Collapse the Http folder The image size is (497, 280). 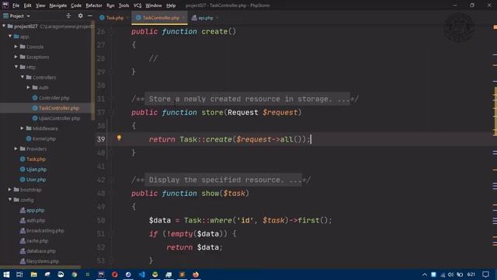coord(16,67)
